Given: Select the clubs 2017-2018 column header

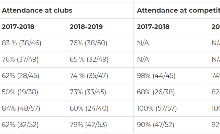Looking at the screenshot, I should coord(18,27).
